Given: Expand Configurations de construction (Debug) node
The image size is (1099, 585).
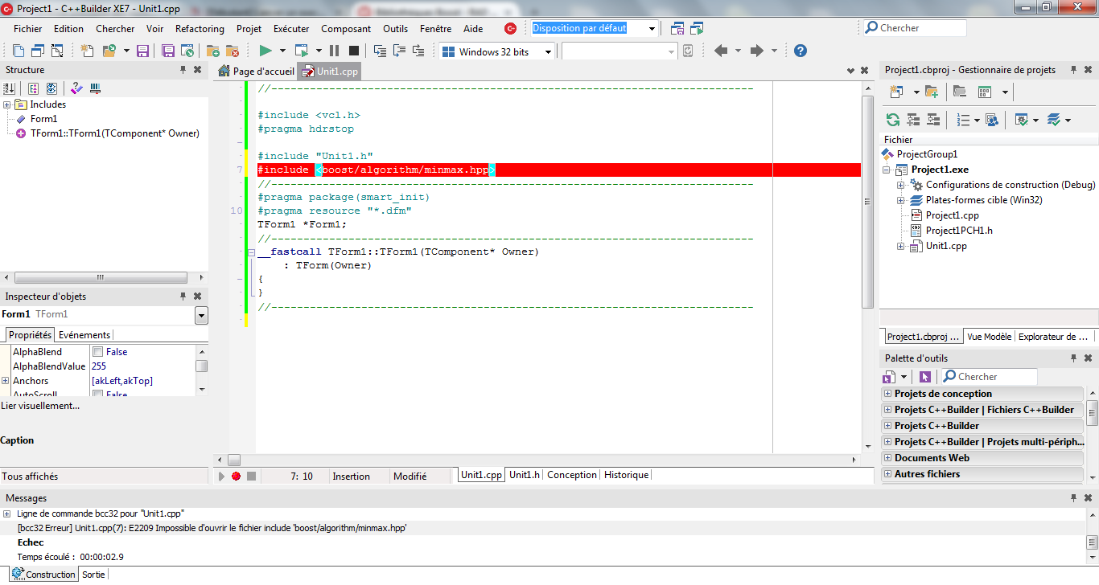Looking at the screenshot, I should (x=901, y=185).
